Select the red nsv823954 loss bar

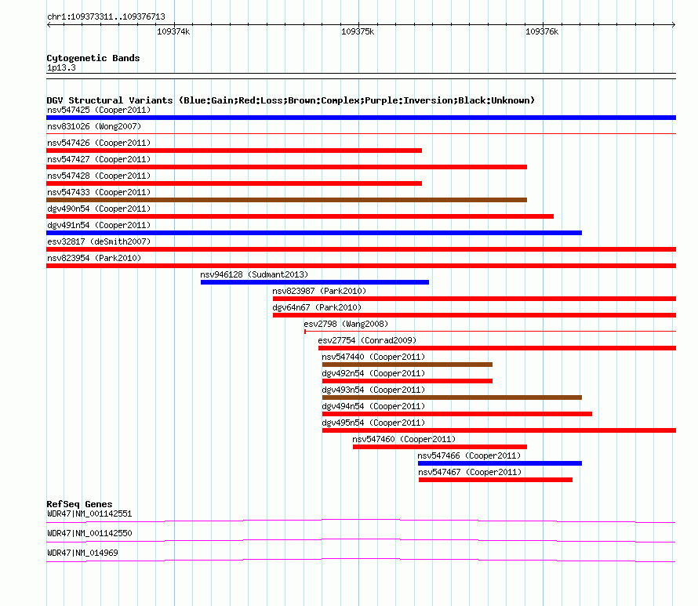[361, 266]
